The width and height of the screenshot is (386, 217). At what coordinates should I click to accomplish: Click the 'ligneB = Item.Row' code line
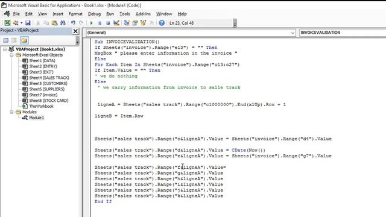pos(119,116)
